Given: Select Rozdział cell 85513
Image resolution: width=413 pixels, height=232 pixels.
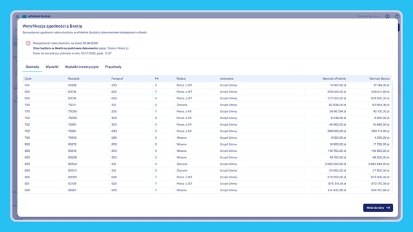Looking at the screenshot, I should pos(72,170).
